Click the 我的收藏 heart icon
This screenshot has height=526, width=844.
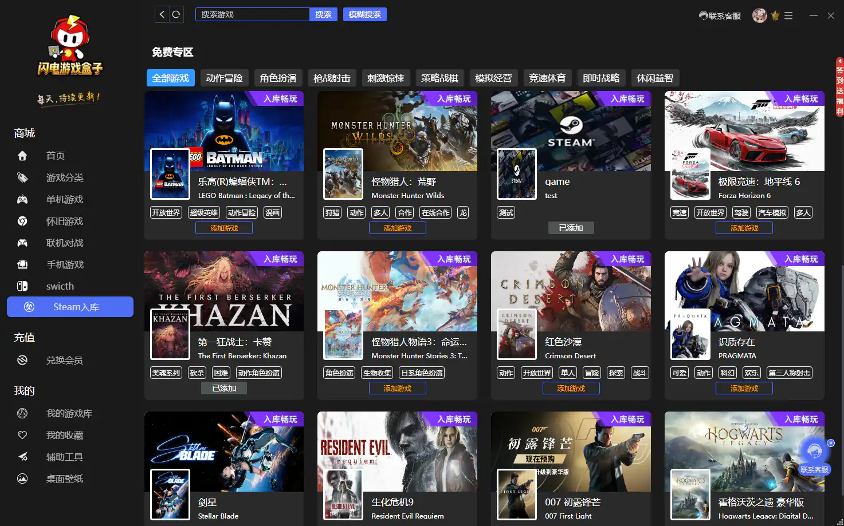tap(22, 435)
